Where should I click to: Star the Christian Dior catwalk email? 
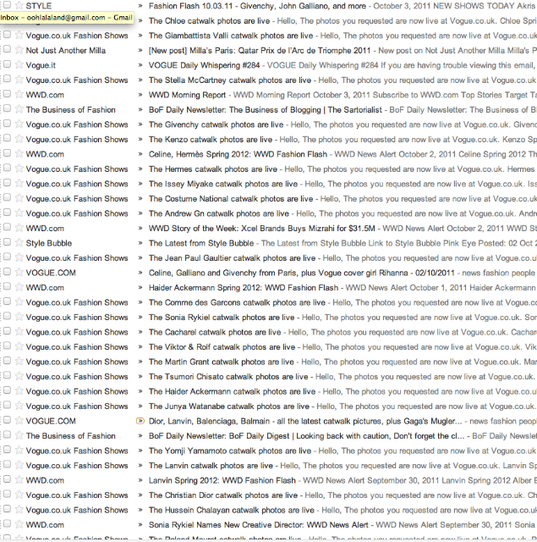tap(19, 495)
